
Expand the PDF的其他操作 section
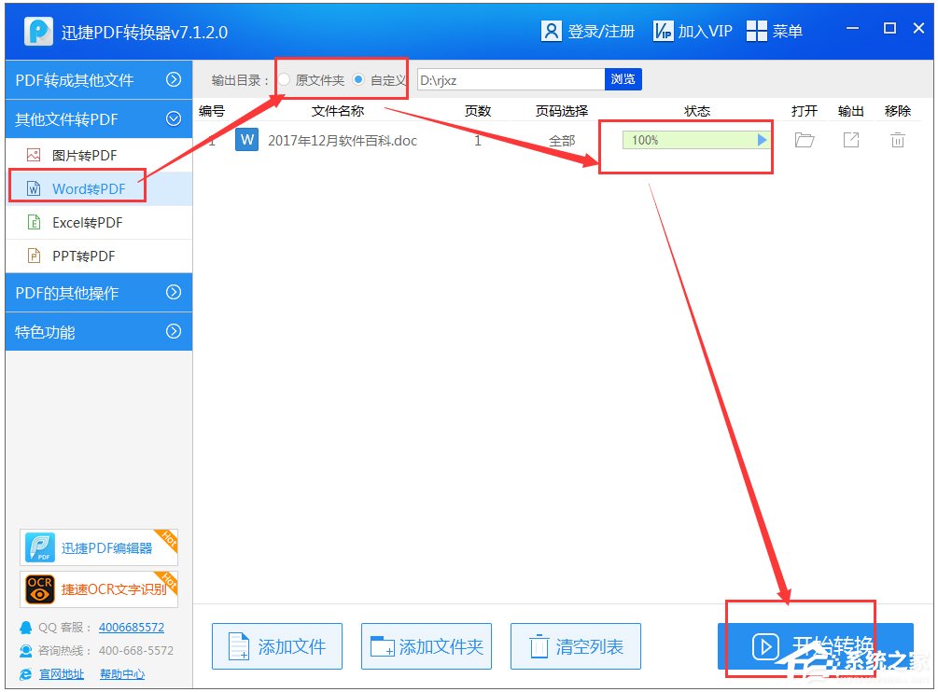(x=173, y=293)
